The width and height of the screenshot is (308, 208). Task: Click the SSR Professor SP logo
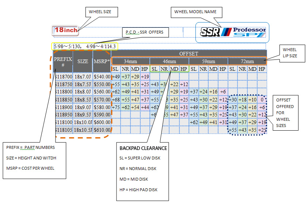point(232,32)
